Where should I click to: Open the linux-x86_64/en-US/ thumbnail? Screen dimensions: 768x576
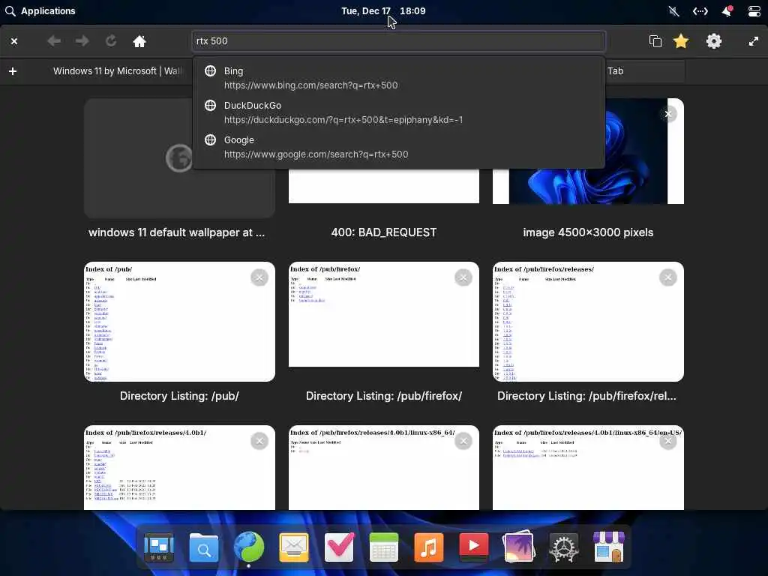point(588,468)
